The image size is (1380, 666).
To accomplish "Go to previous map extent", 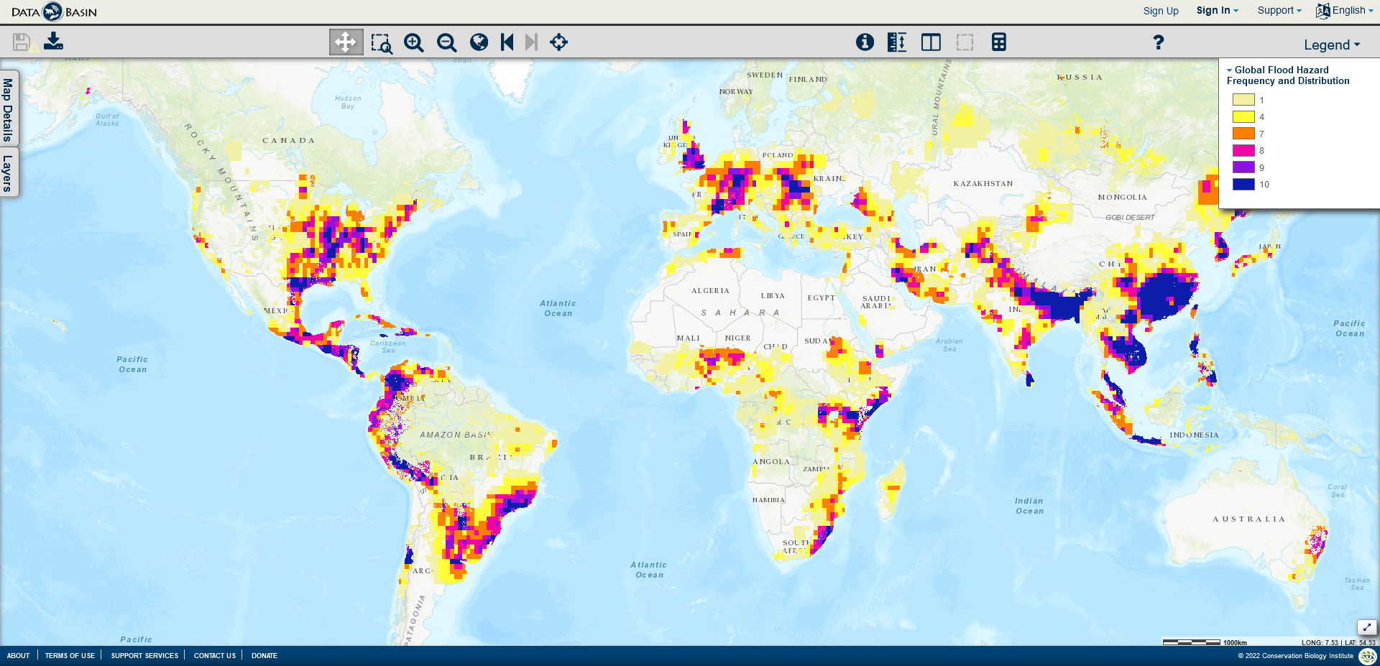I will (x=507, y=42).
